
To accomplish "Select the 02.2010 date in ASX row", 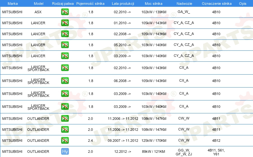I will click(122, 12).
